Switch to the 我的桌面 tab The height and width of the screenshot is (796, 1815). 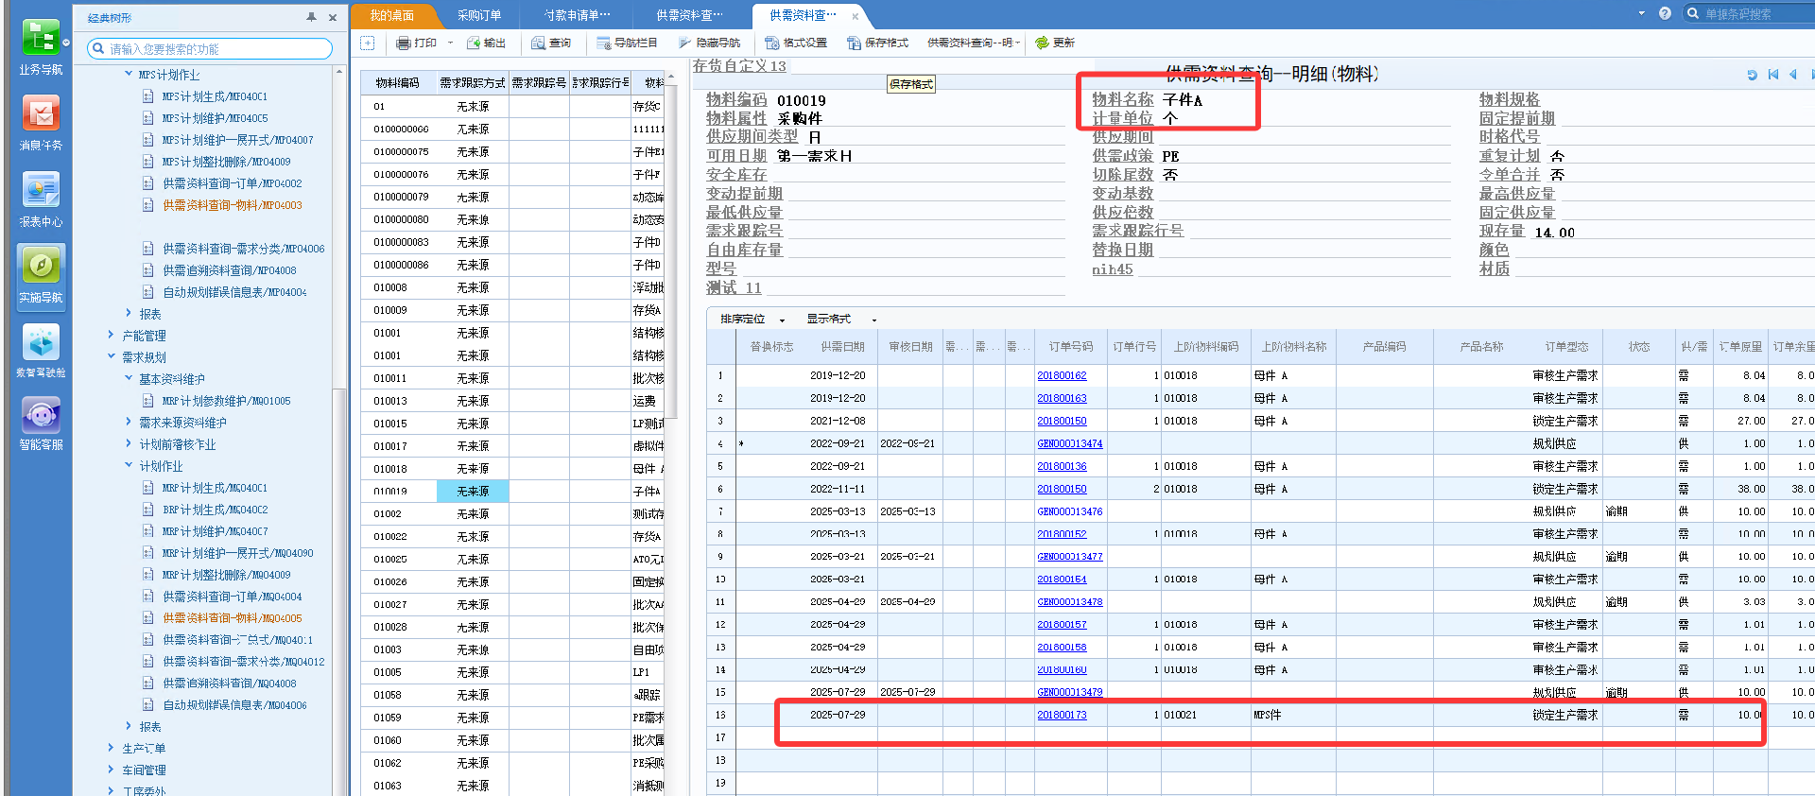(392, 15)
